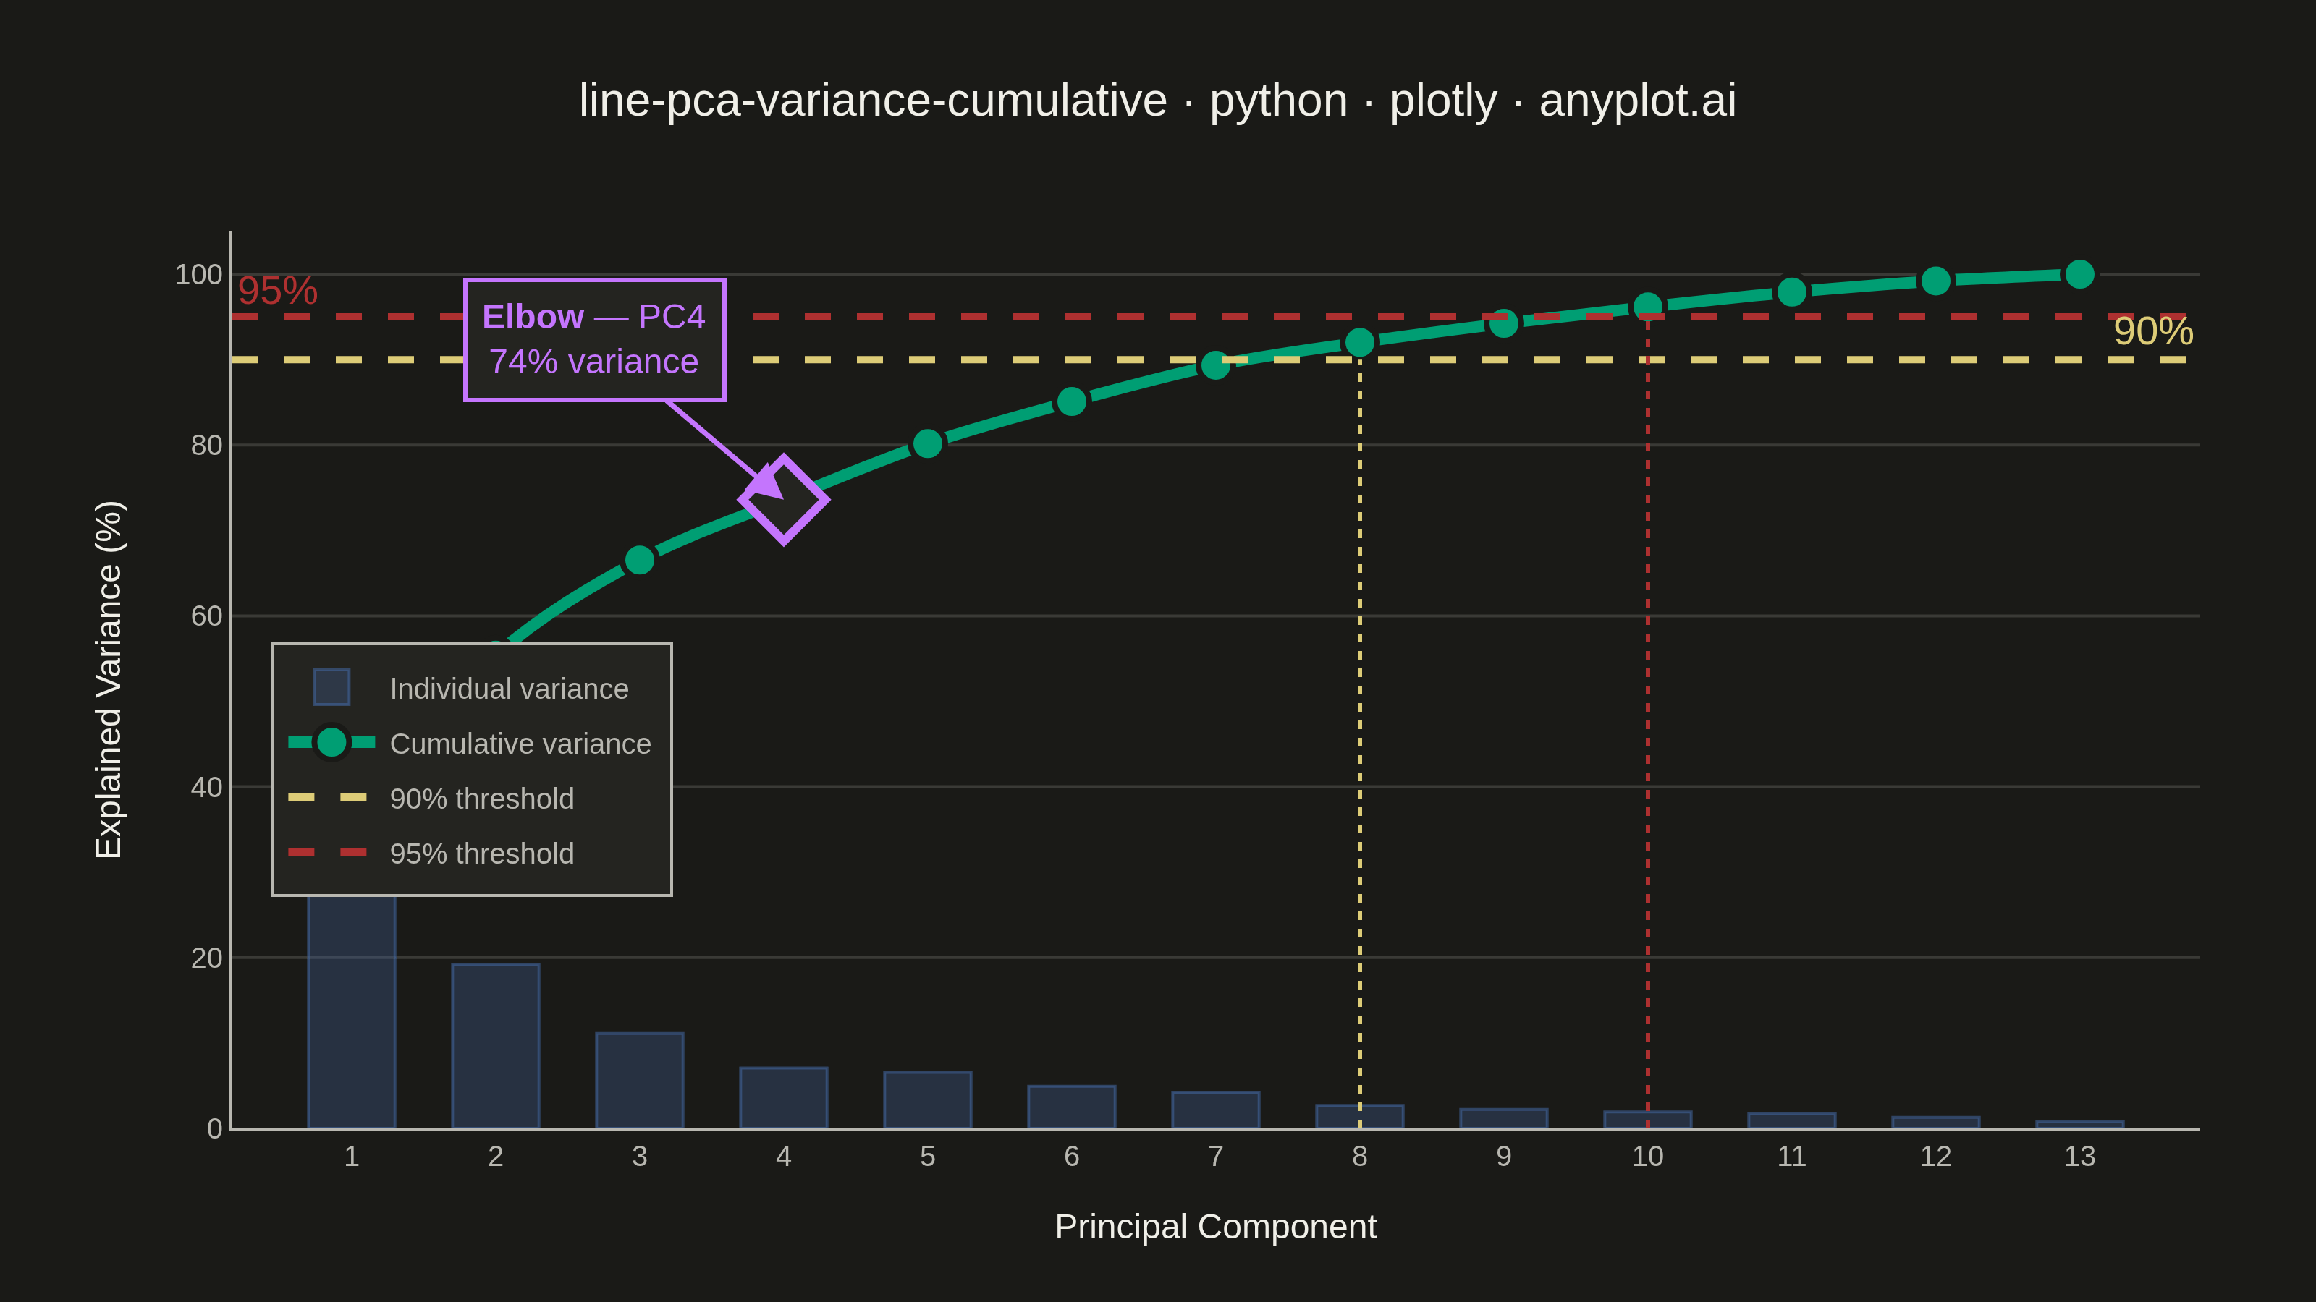Click the yellow 90% line label
The width and height of the screenshot is (2316, 1302).
pyautogui.click(x=2152, y=331)
